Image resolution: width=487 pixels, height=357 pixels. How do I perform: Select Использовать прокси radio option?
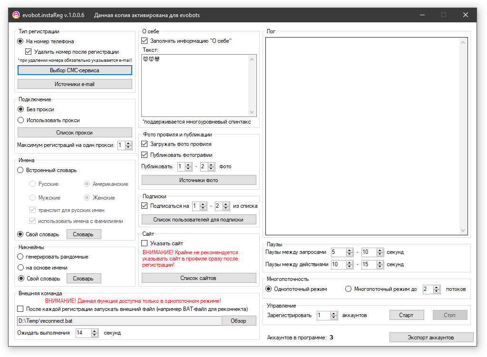pyautogui.click(x=20, y=120)
